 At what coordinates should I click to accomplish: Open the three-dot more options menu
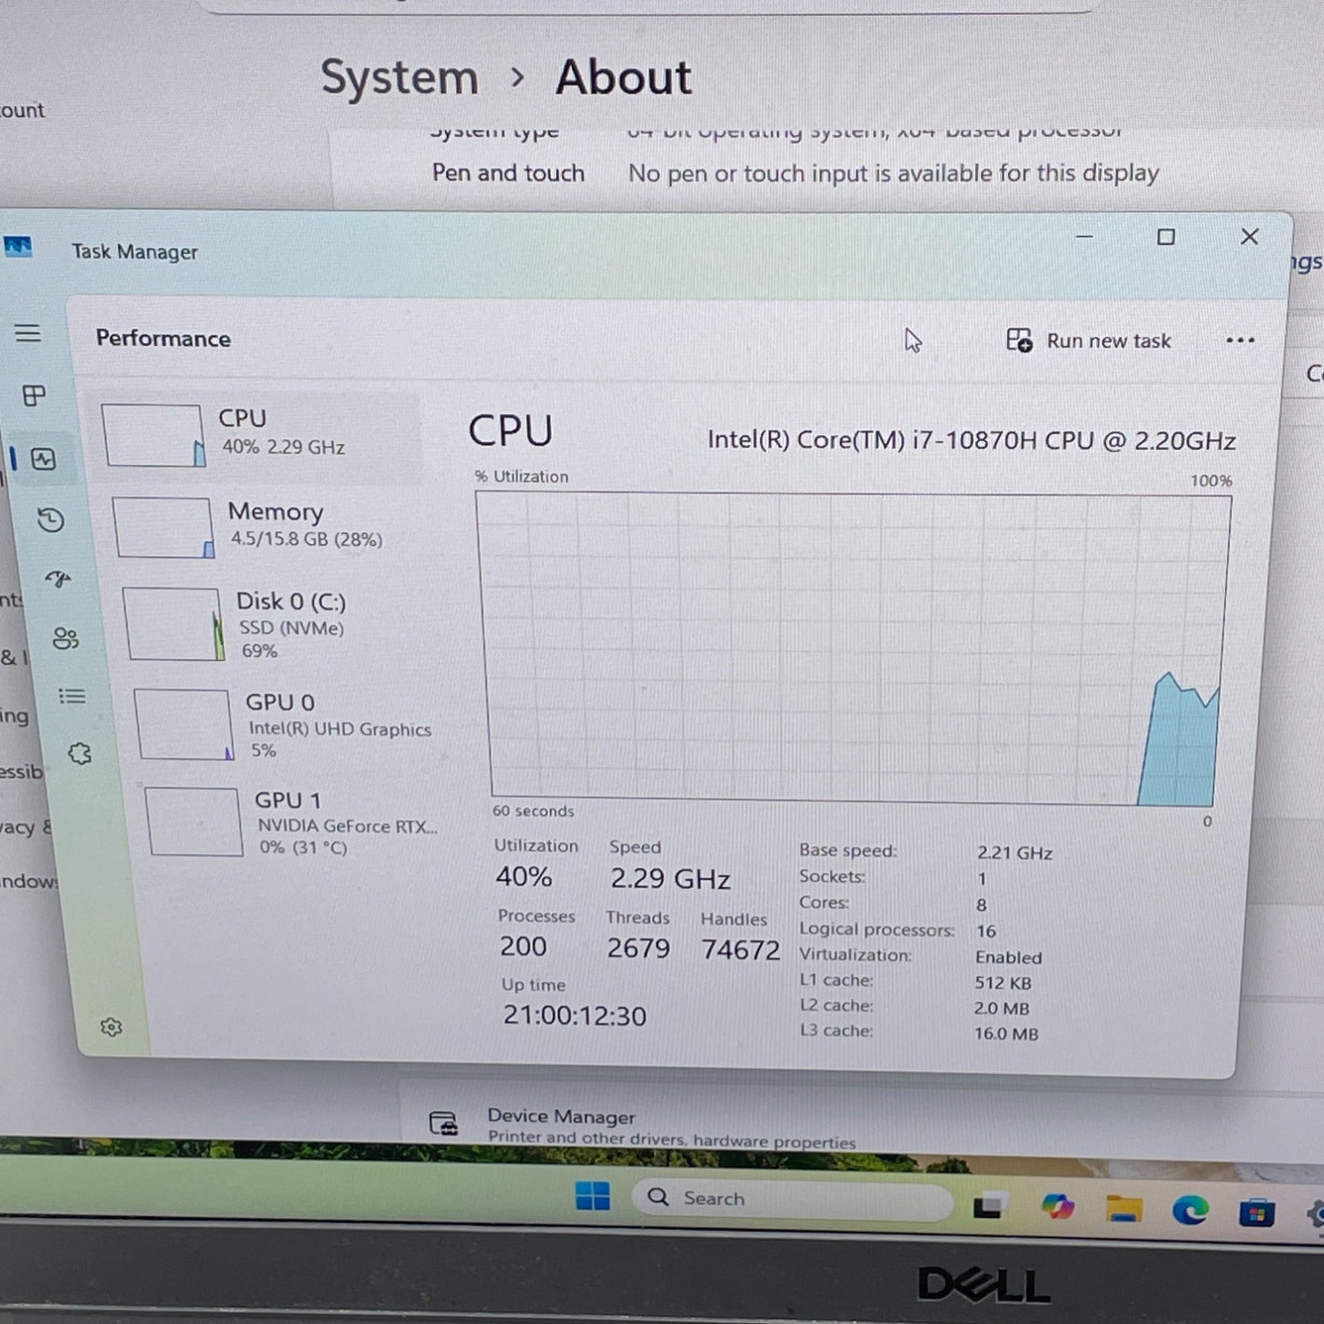point(1239,341)
